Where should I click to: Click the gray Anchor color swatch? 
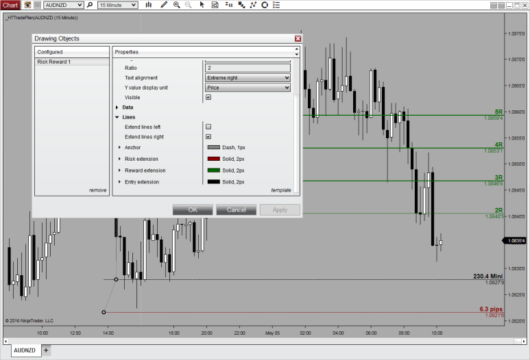214,147
